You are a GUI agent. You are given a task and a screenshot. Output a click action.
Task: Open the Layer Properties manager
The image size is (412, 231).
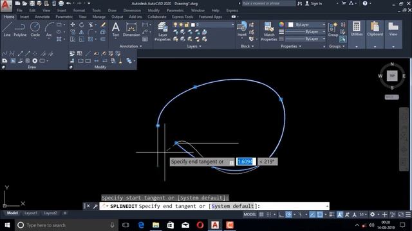pos(163,31)
